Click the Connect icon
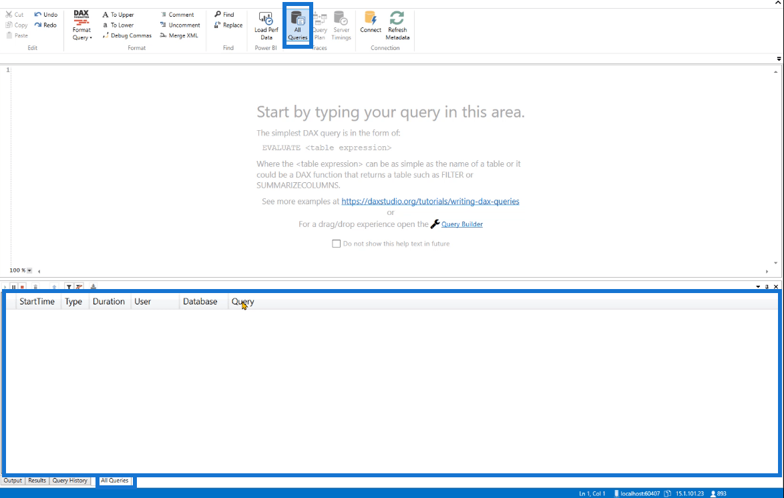 pyautogui.click(x=371, y=18)
